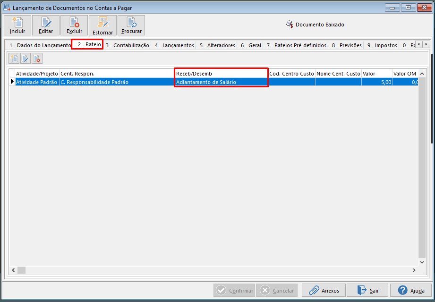
Task: Click the window title bar application icon
Action: pyautogui.click(x=7, y=8)
